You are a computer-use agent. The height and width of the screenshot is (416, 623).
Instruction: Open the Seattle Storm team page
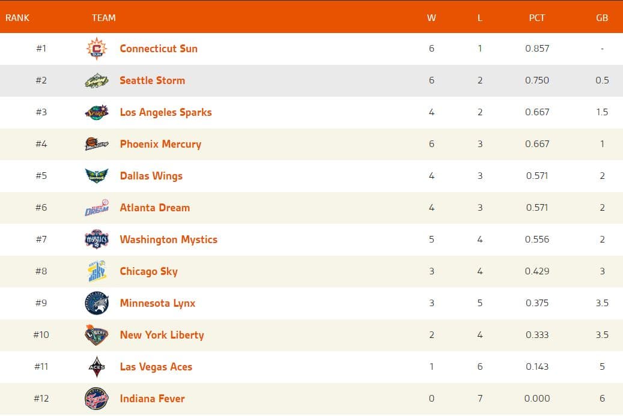point(152,80)
